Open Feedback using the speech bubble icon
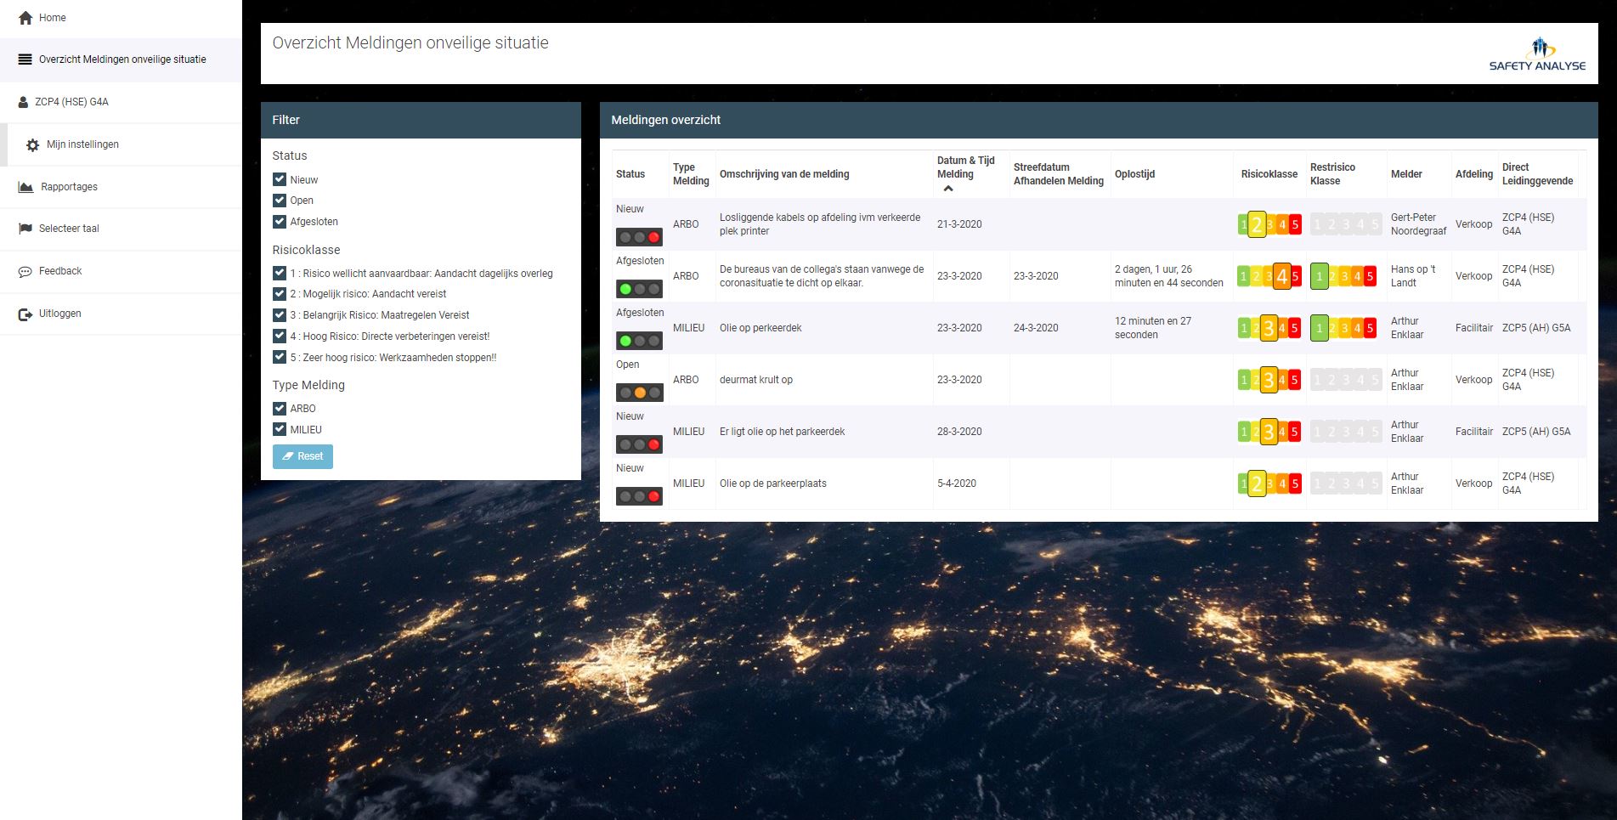 coord(25,271)
